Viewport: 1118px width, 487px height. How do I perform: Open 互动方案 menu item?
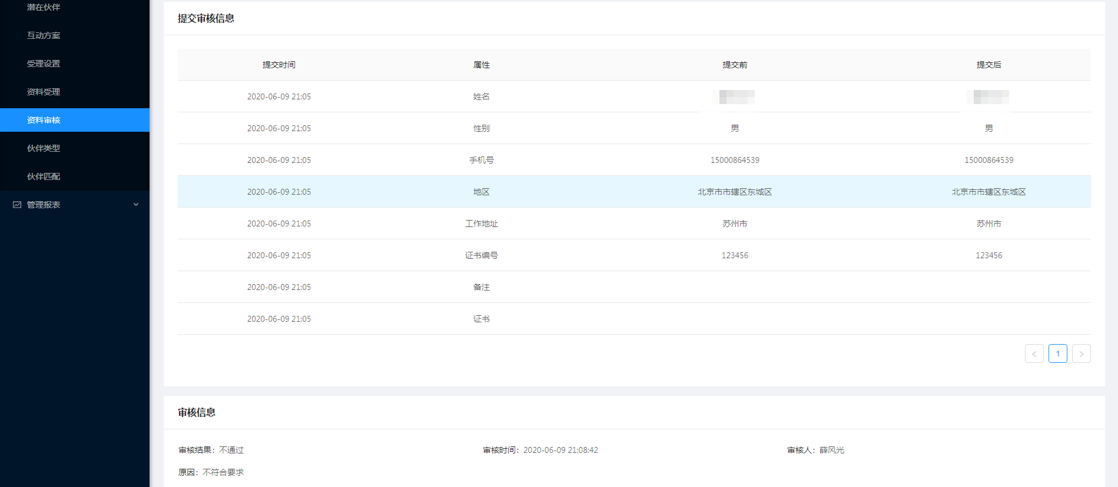(x=44, y=35)
